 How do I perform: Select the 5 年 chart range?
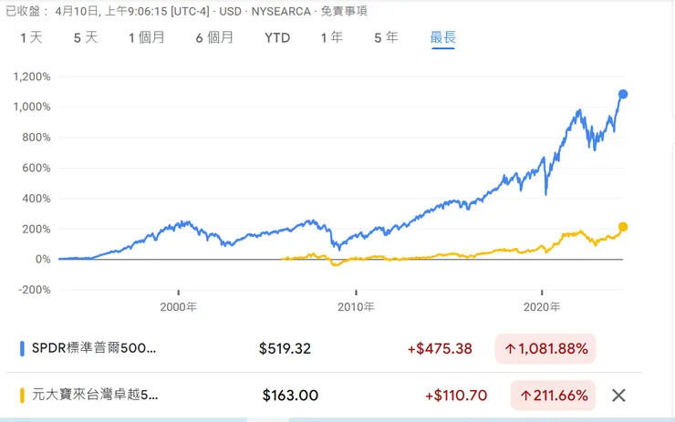click(x=386, y=38)
